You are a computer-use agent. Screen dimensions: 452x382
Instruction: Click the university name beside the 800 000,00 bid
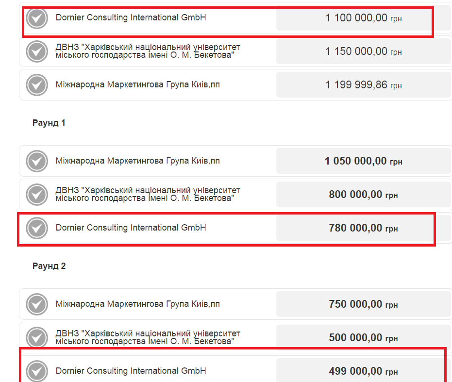click(x=148, y=194)
